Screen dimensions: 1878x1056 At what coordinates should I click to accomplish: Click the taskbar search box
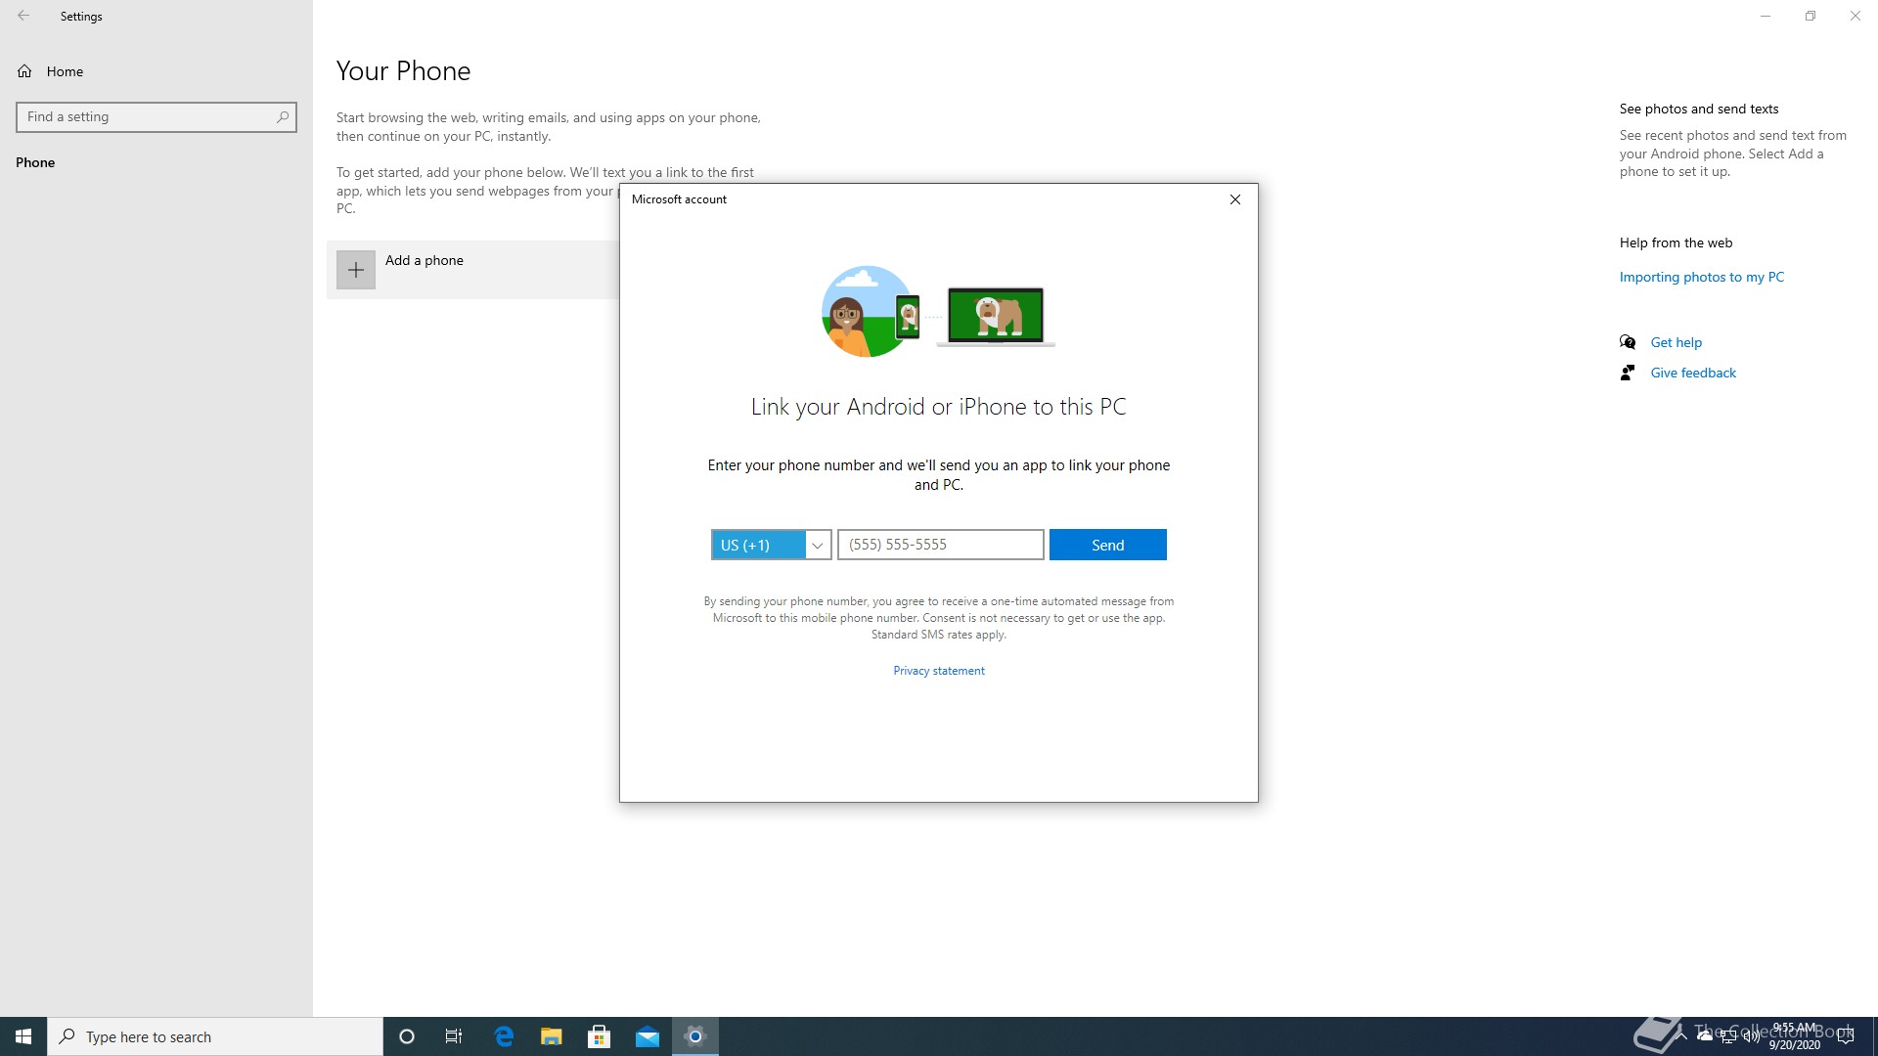(x=215, y=1036)
